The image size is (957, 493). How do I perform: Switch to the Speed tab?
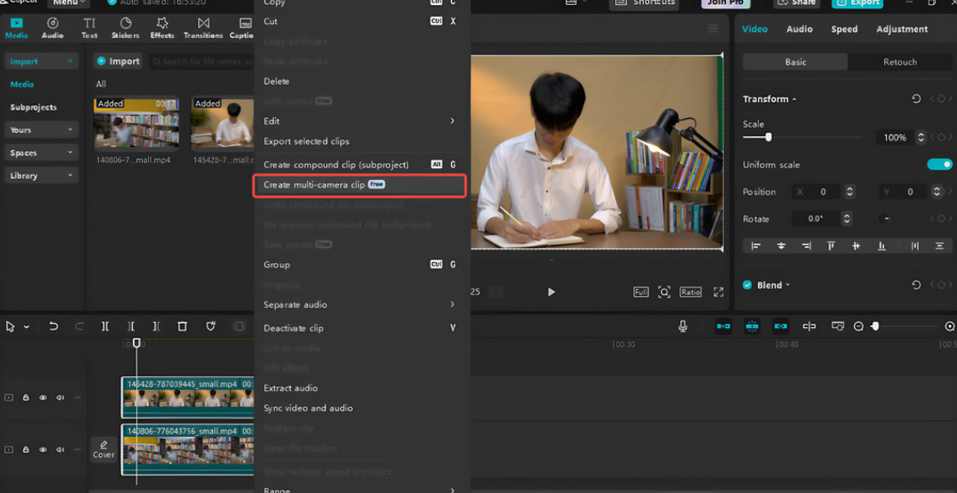[844, 29]
